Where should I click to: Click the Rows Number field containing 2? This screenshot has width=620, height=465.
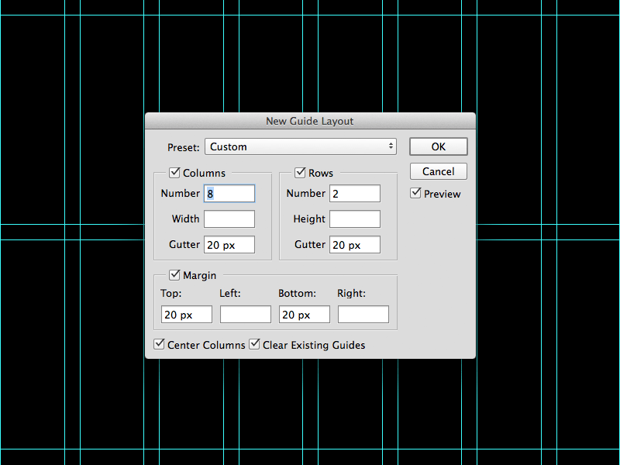pos(355,193)
